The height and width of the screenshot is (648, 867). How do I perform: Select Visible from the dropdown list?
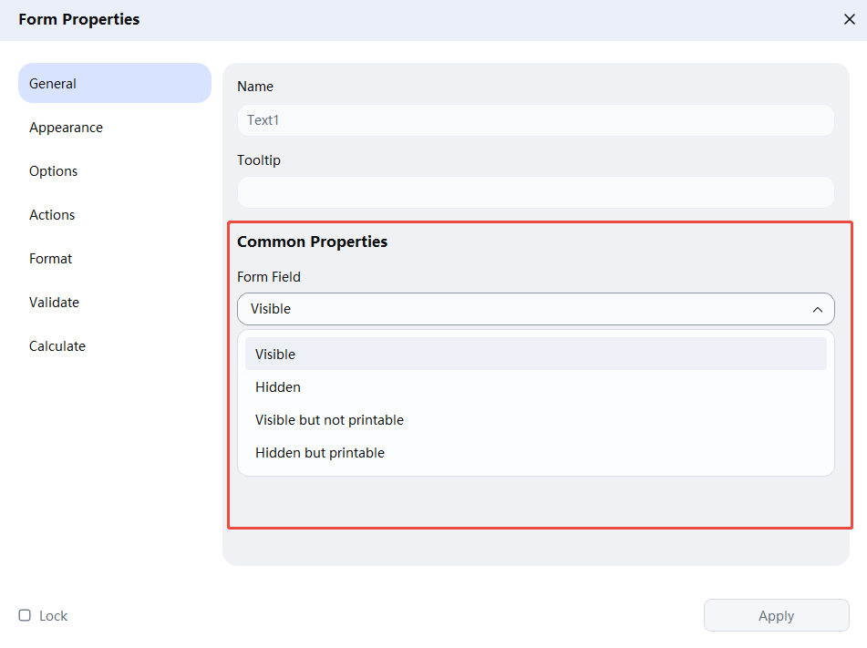coord(274,354)
